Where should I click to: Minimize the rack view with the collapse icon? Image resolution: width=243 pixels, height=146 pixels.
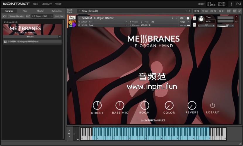click(239, 11)
